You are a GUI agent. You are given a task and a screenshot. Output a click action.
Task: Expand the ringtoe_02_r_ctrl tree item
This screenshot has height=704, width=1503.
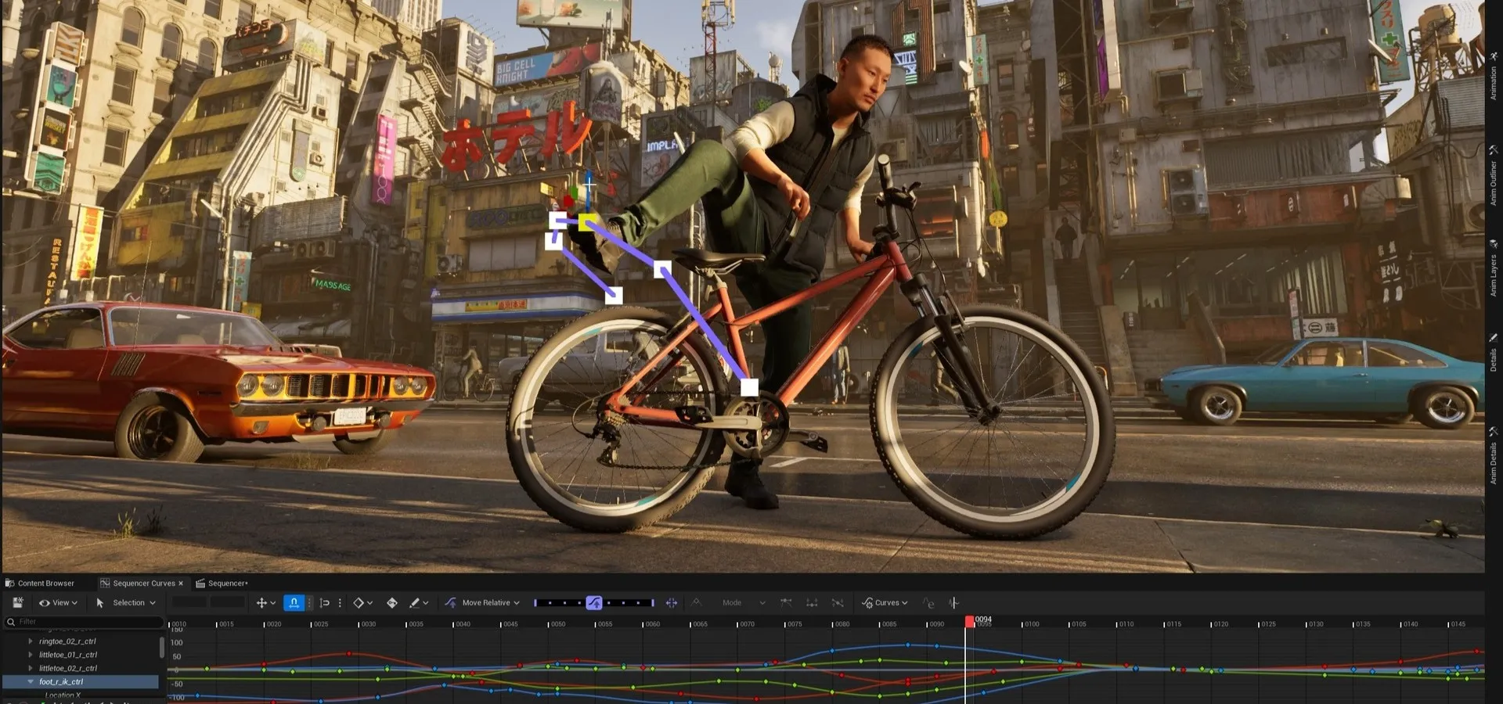coord(31,641)
